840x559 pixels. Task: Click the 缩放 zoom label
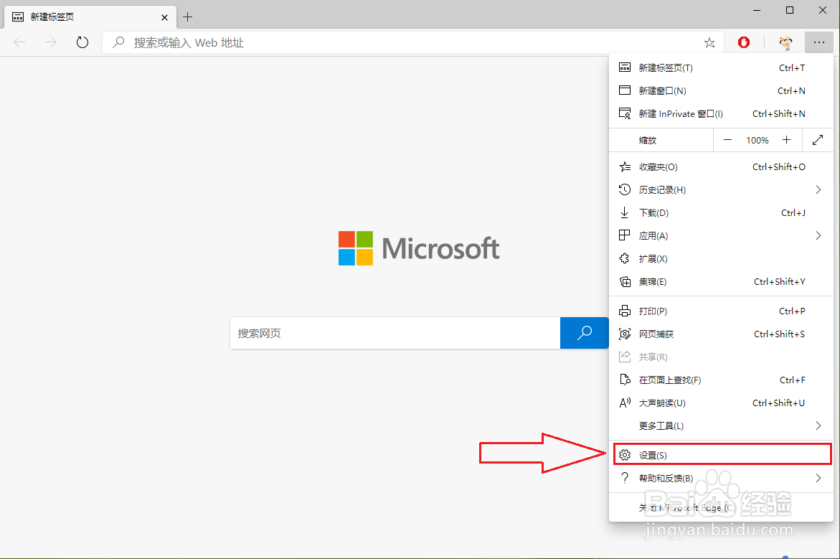point(647,141)
